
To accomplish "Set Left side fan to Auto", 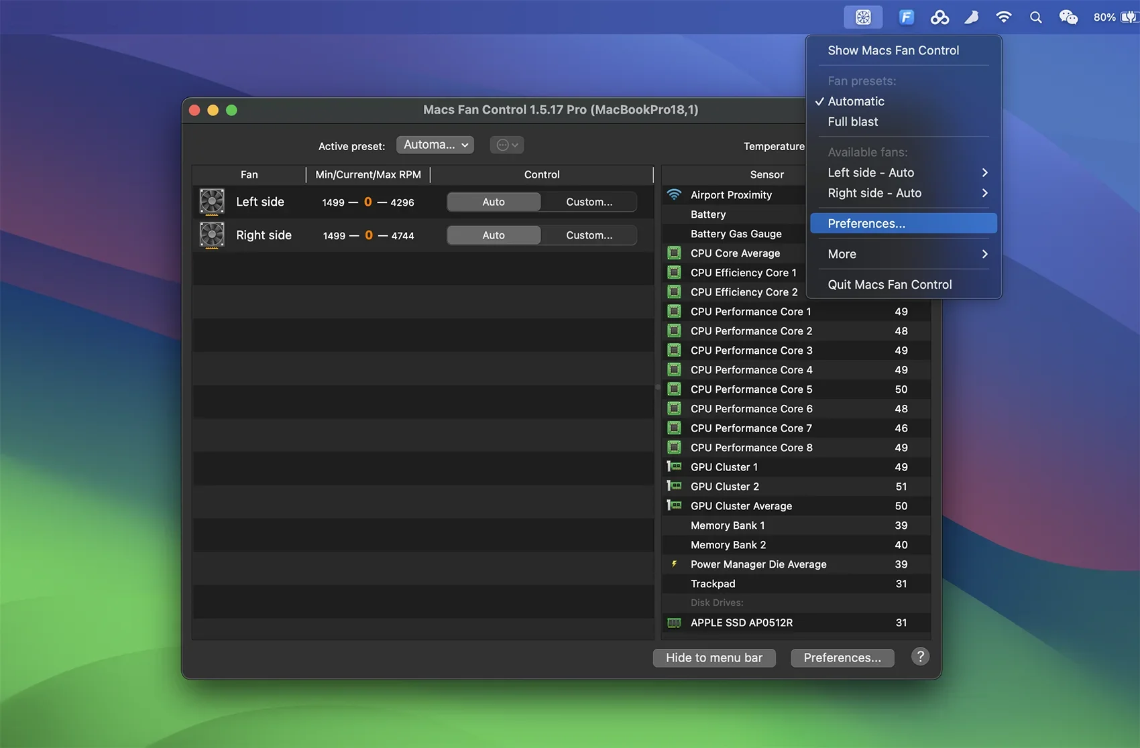I will 494,202.
